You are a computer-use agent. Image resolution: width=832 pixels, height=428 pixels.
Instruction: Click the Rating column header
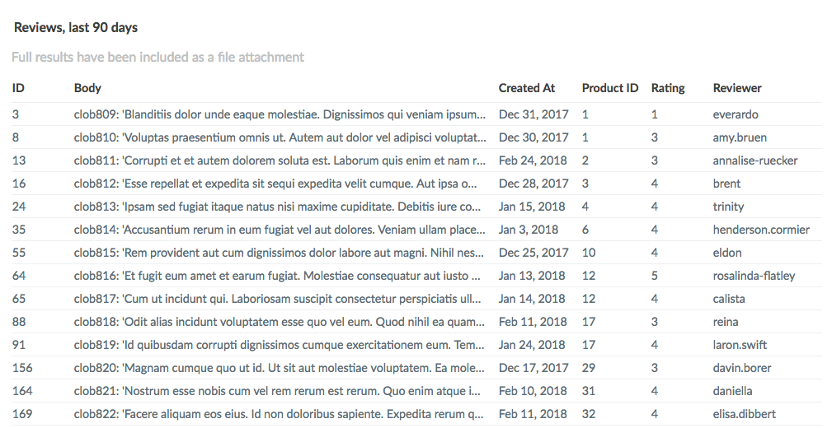tap(668, 88)
